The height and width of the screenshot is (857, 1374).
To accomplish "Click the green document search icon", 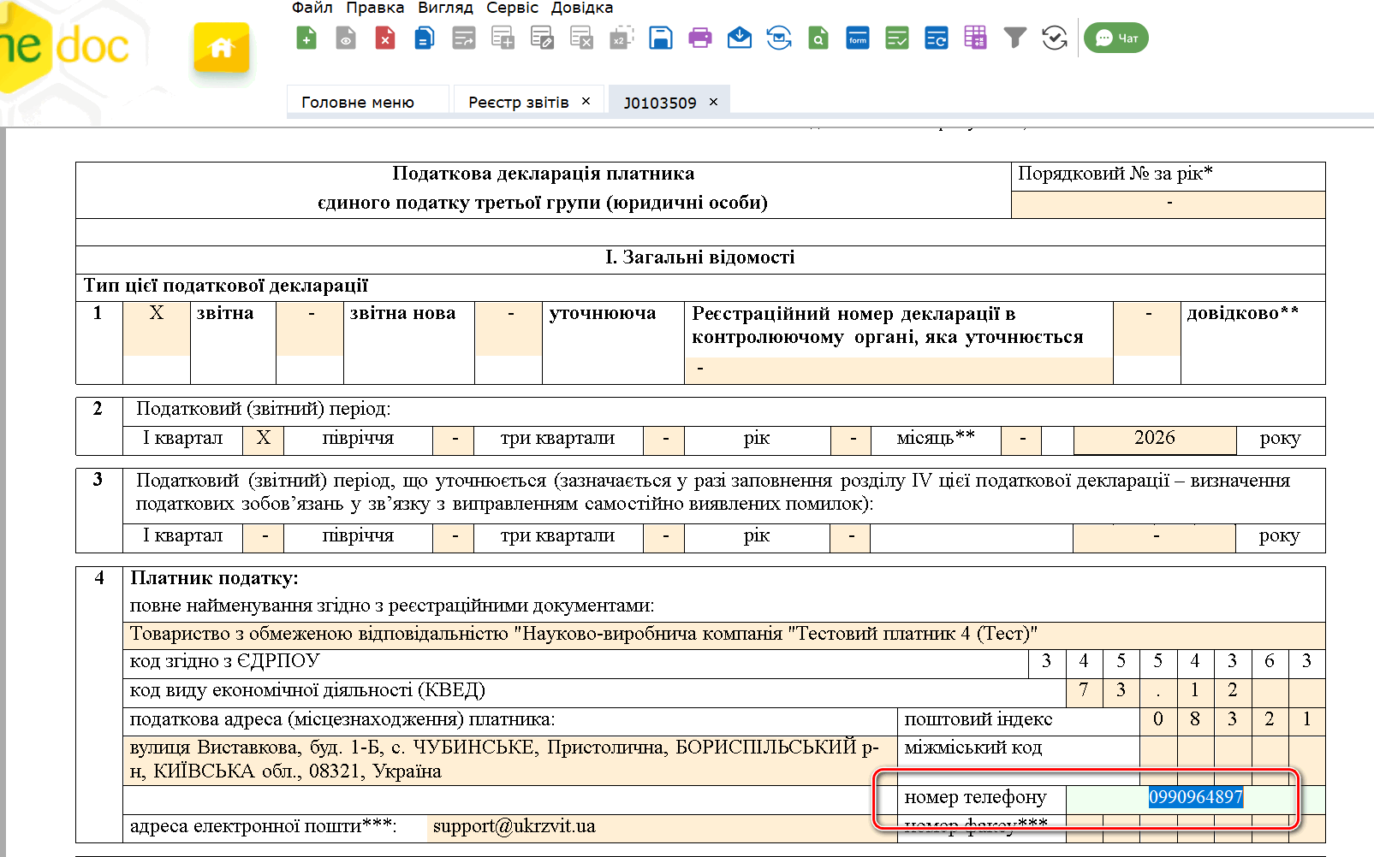I will pyautogui.click(x=818, y=38).
